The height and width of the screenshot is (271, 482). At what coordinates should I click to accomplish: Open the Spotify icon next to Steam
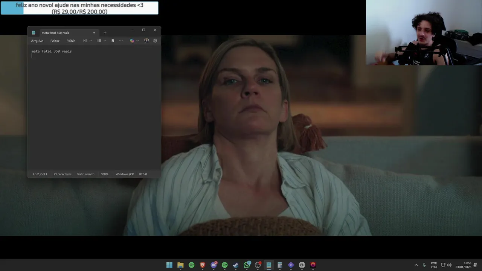click(224, 265)
